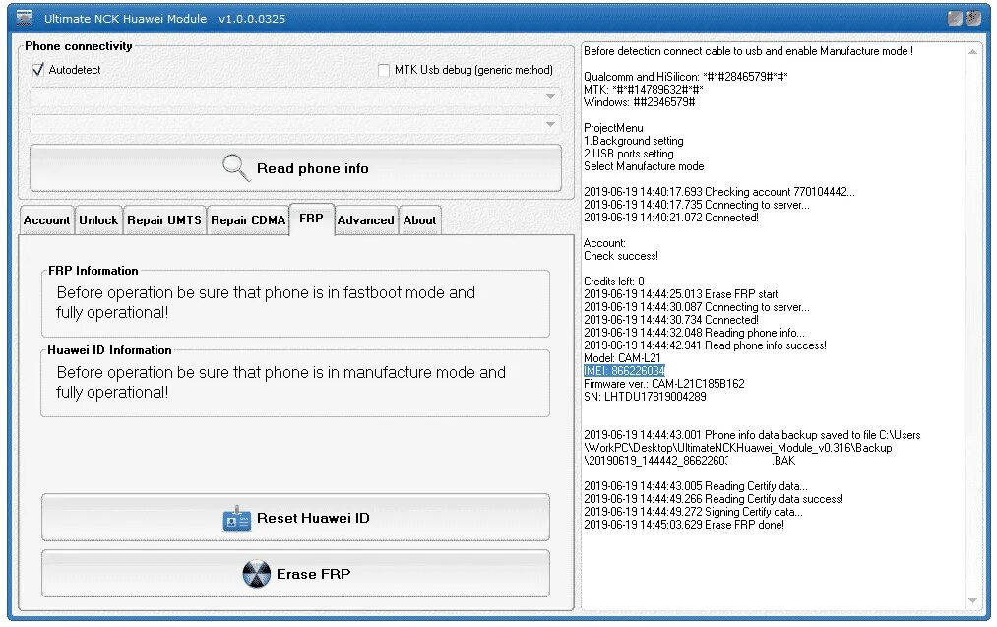The width and height of the screenshot is (997, 627).
Task: Open the Account tab
Action: tap(46, 220)
